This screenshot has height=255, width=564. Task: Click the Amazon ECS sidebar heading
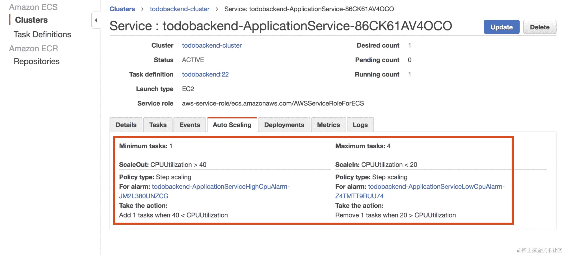click(x=33, y=7)
